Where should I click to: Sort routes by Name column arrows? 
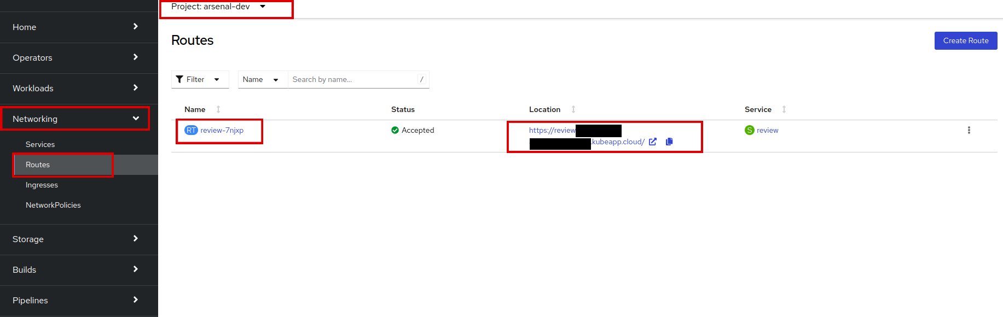tap(218, 109)
